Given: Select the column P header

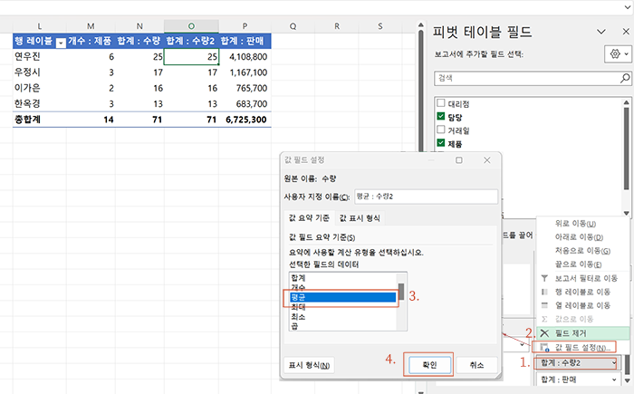Looking at the screenshot, I should 245,26.
